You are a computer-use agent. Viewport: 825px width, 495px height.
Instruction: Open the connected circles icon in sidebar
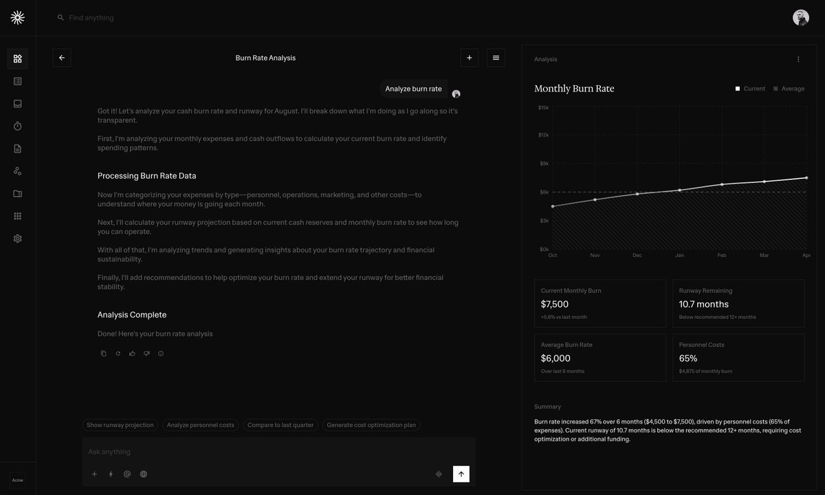click(x=18, y=171)
